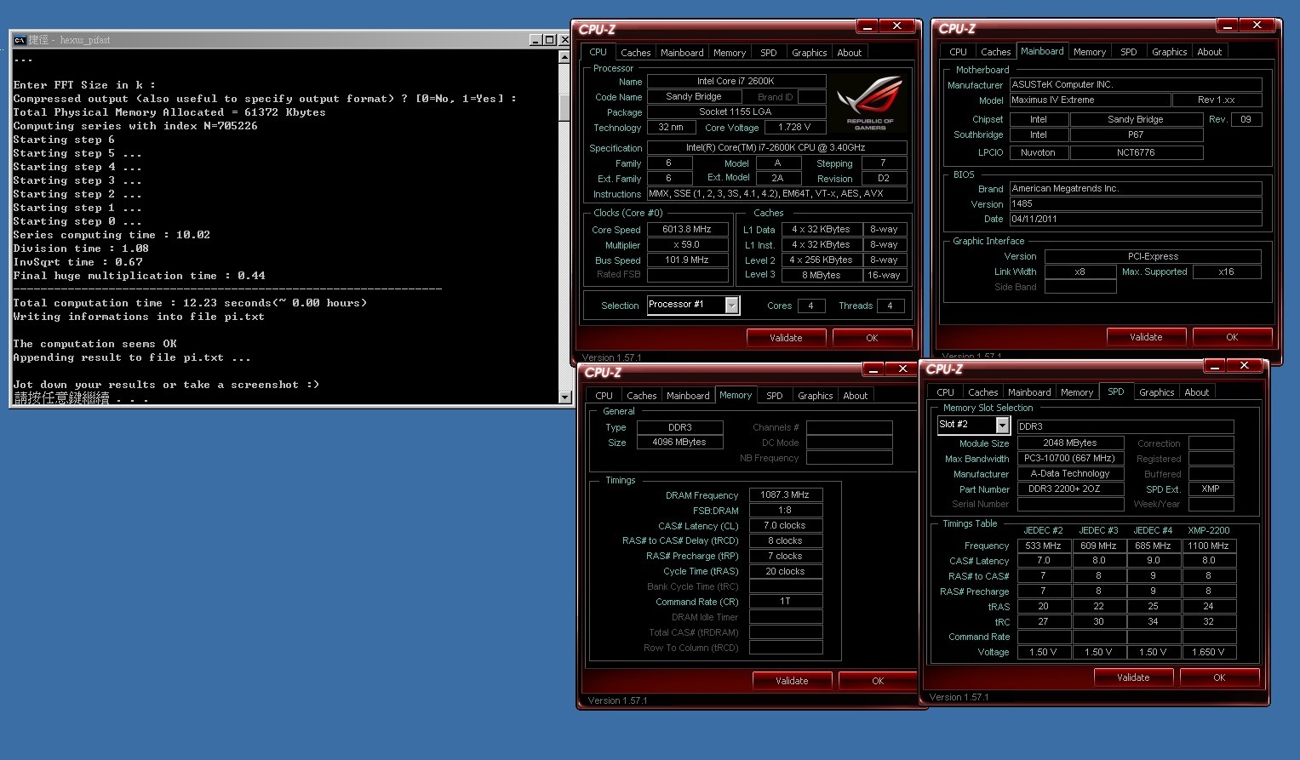Click the Model Maximus IV Extreme field
Image resolution: width=1300 pixels, height=760 pixels.
[1089, 100]
